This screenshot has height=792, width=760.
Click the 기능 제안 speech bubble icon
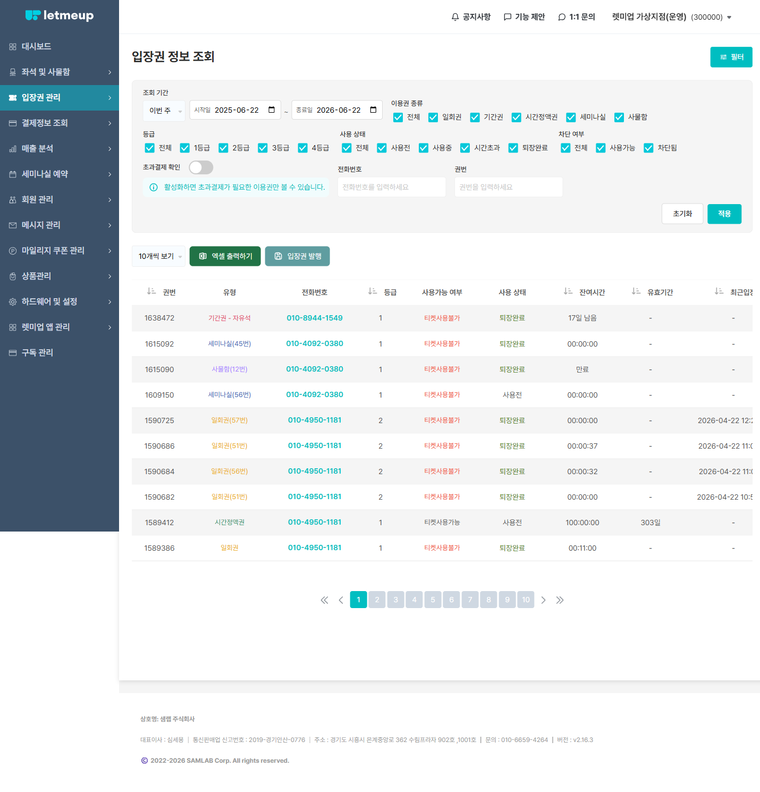tap(508, 17)
